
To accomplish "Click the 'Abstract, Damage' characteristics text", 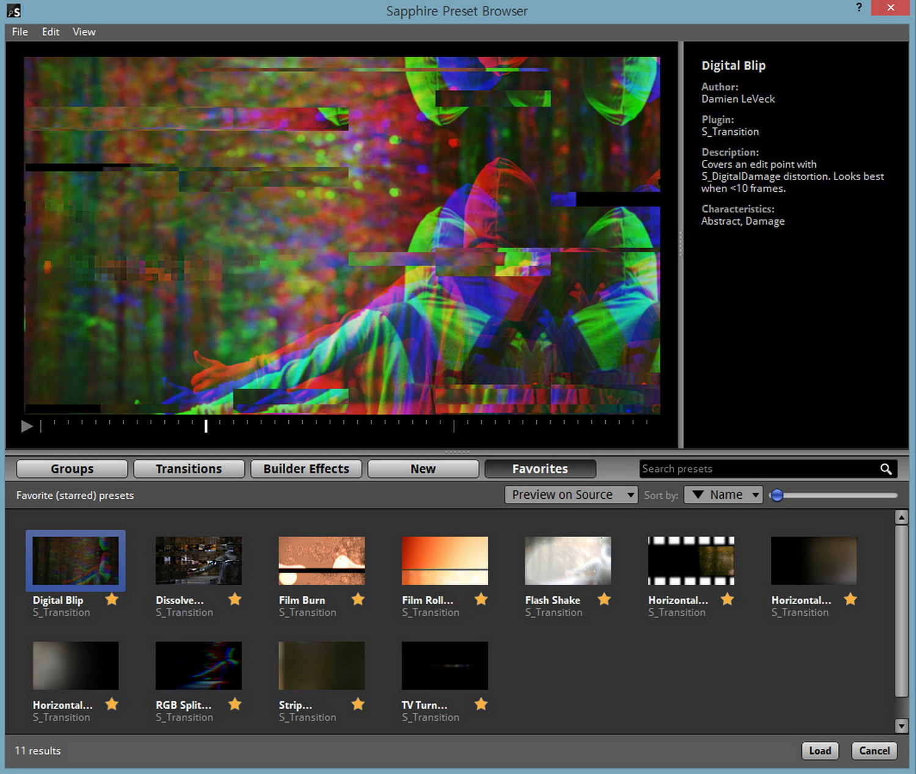I will [x=743, y=221].
